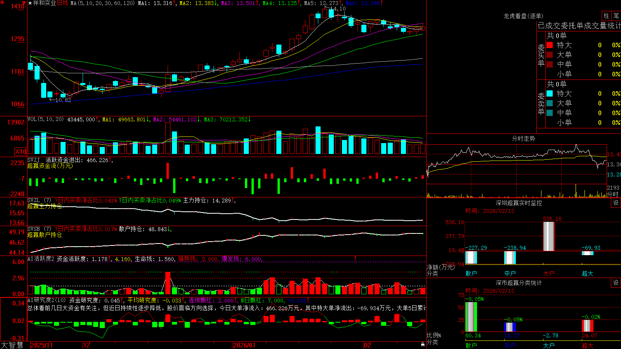This screenshot has height=349, width=621.
Task: Click the SVSH (7) indicator name
Action: click(x=39, y=229)
